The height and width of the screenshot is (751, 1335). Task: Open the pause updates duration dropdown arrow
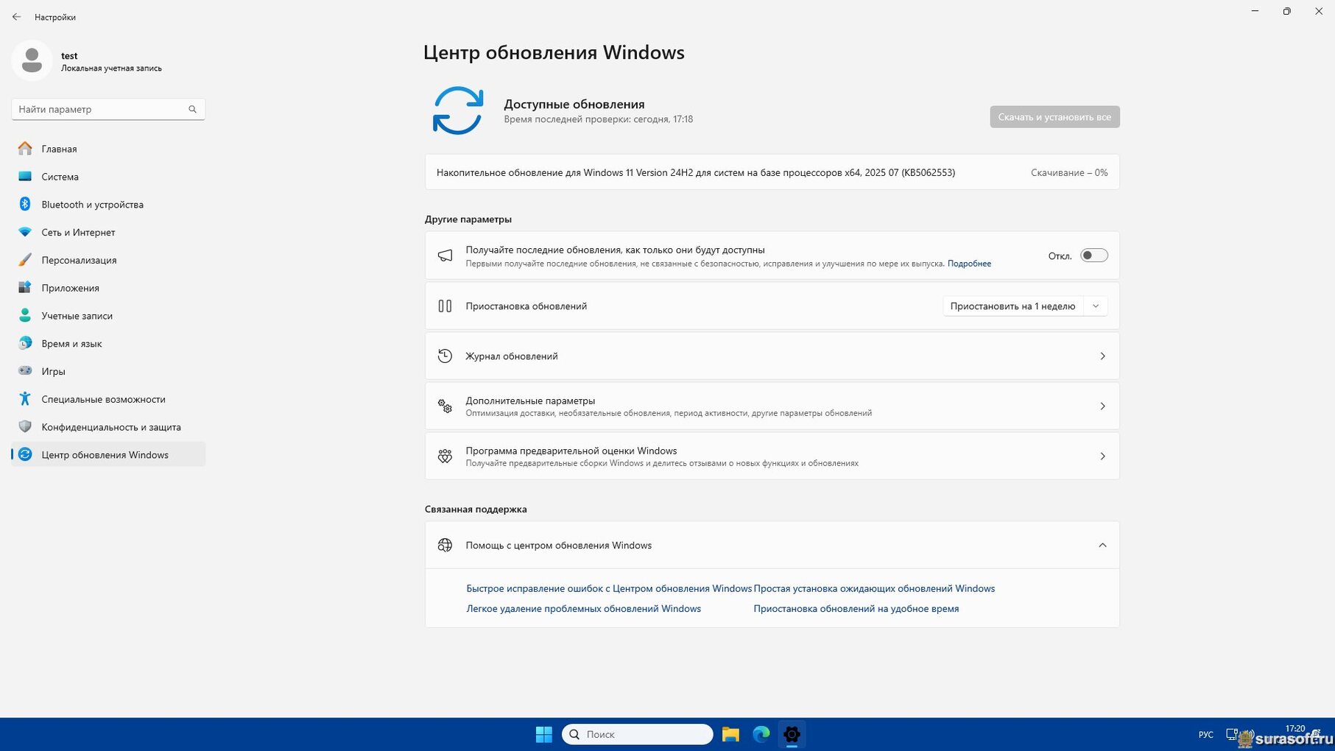click(x=1096, y=306)
